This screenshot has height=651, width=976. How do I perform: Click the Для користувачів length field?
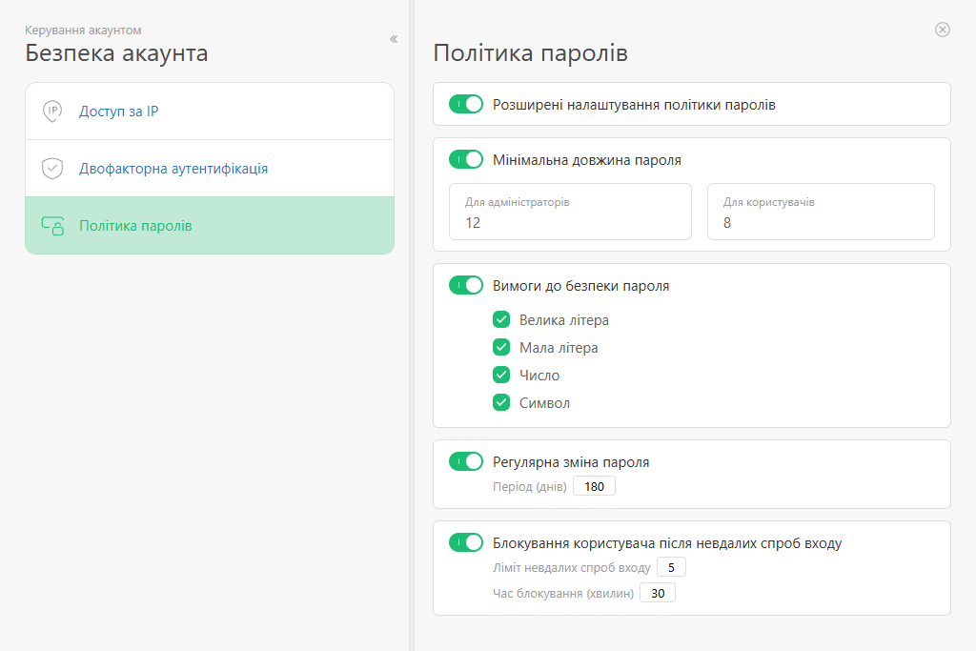click(x=820, y=213)
